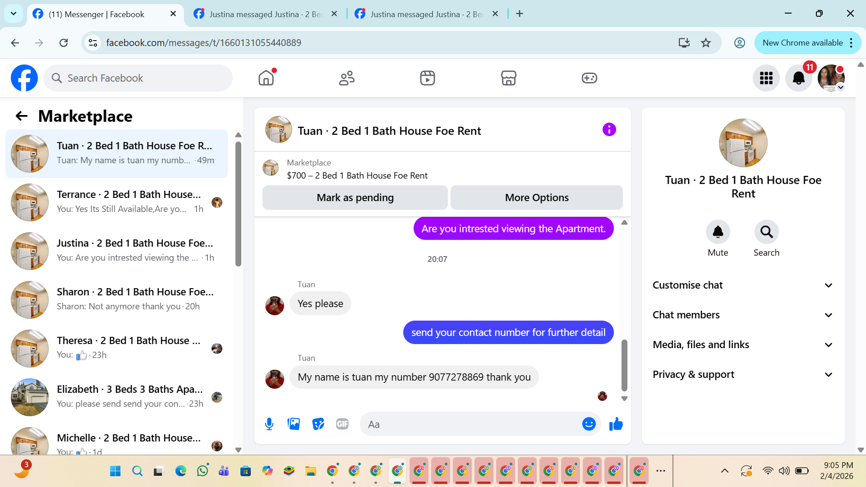Open Marketplace tab in top navigation
Viewport: 866px width, 487px height.
[x=508, y=78]
